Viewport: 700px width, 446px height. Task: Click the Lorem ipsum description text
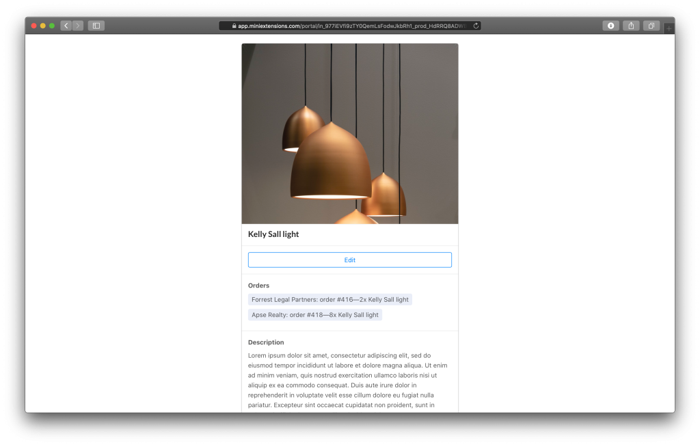[349, 380]
